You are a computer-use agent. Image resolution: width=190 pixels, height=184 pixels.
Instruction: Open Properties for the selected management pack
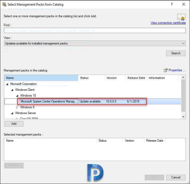point(177,70)
